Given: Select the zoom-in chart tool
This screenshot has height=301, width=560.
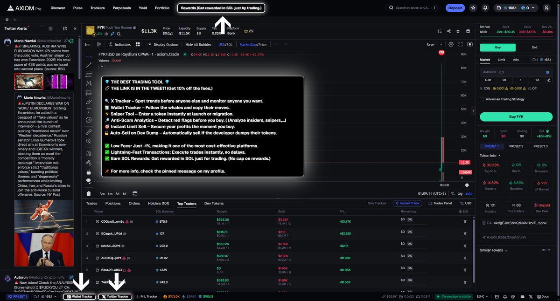Looking at the screenshot, I should point(89,141).
